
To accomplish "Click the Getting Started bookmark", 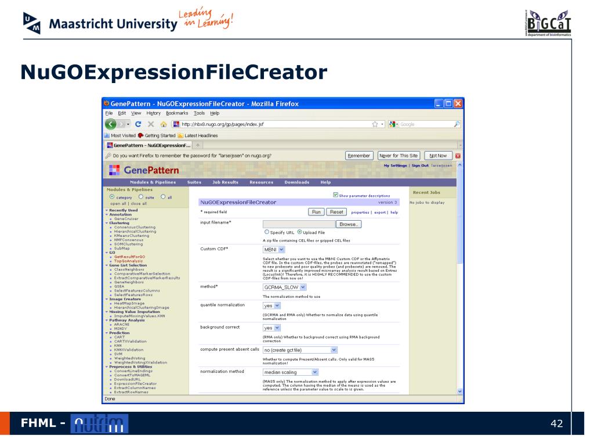I will tap(157, 135).
